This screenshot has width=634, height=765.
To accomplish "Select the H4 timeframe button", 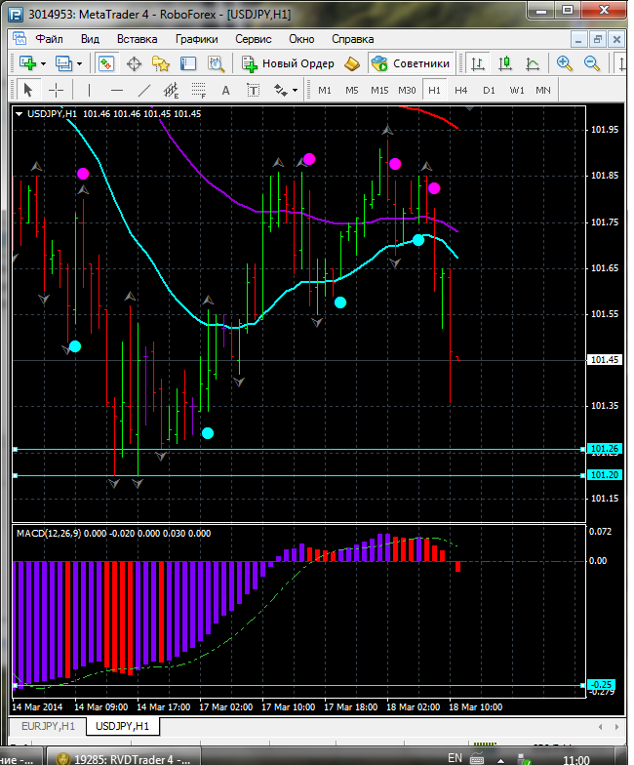I will click(461, 90).
